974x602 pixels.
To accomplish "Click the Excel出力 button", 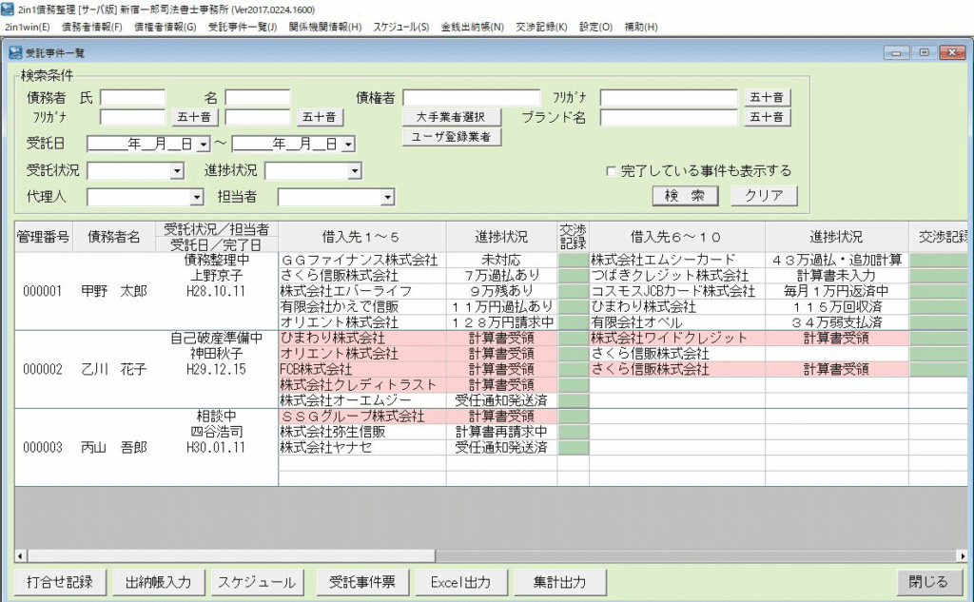I will pyautogui.click(x=460, y=582).
